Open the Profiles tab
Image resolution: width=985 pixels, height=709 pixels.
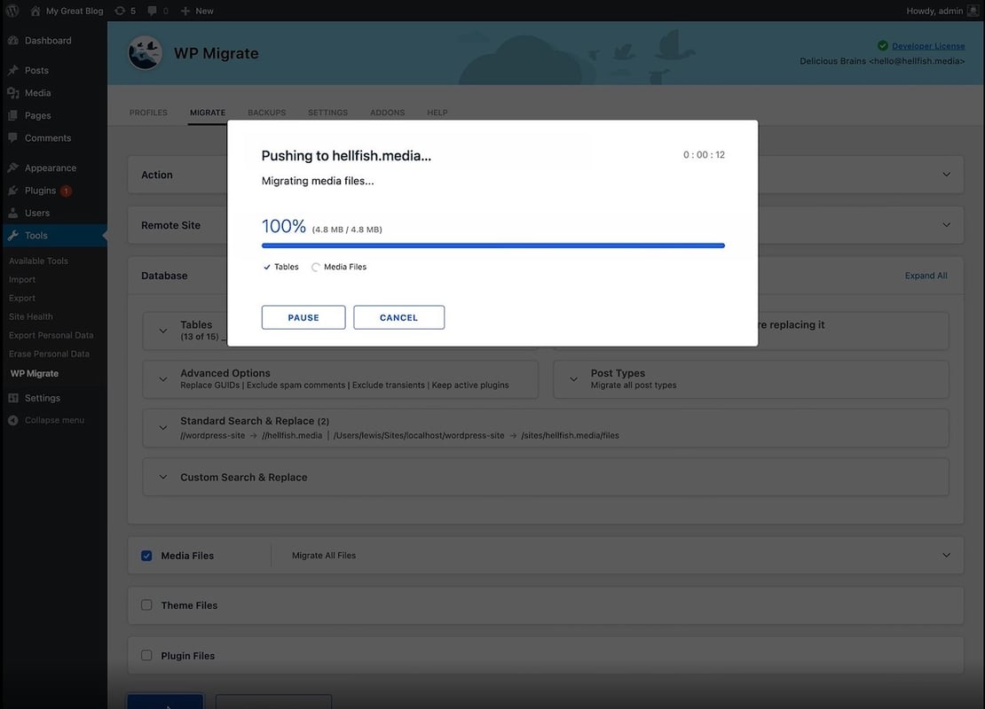pos(148,113)
